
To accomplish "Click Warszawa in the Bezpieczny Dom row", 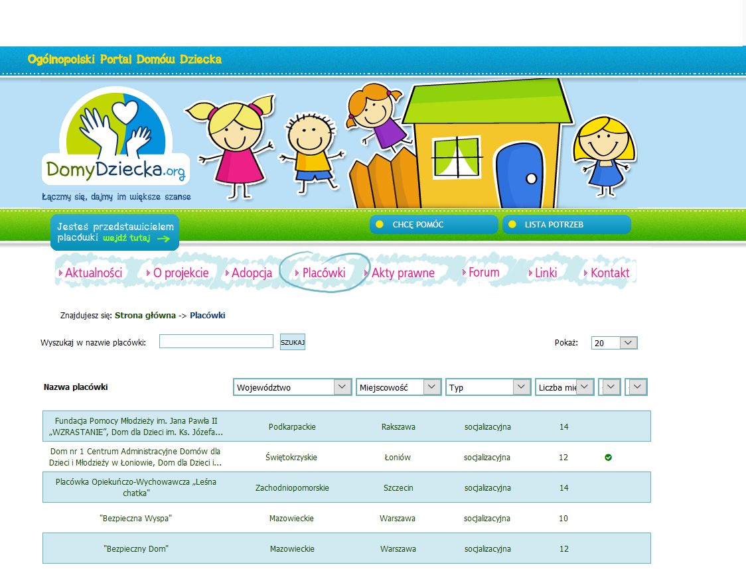I will point(398,548).
